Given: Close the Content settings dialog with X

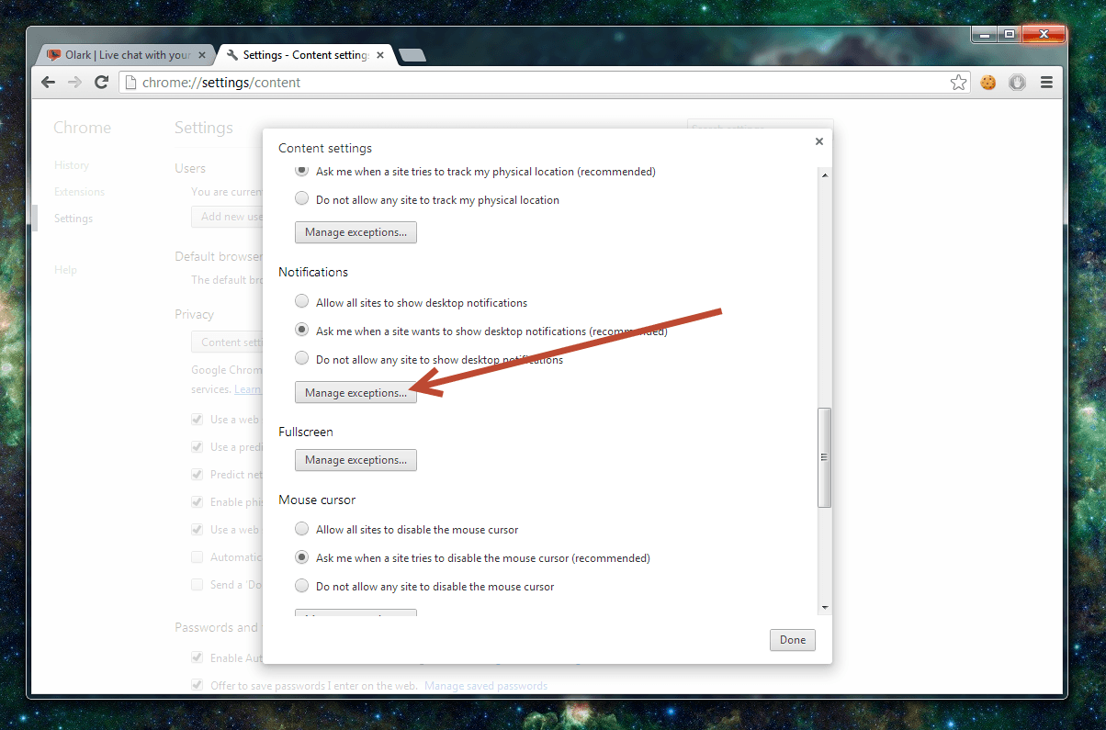Looking at the screenshot, I should (x=818, y=141).
